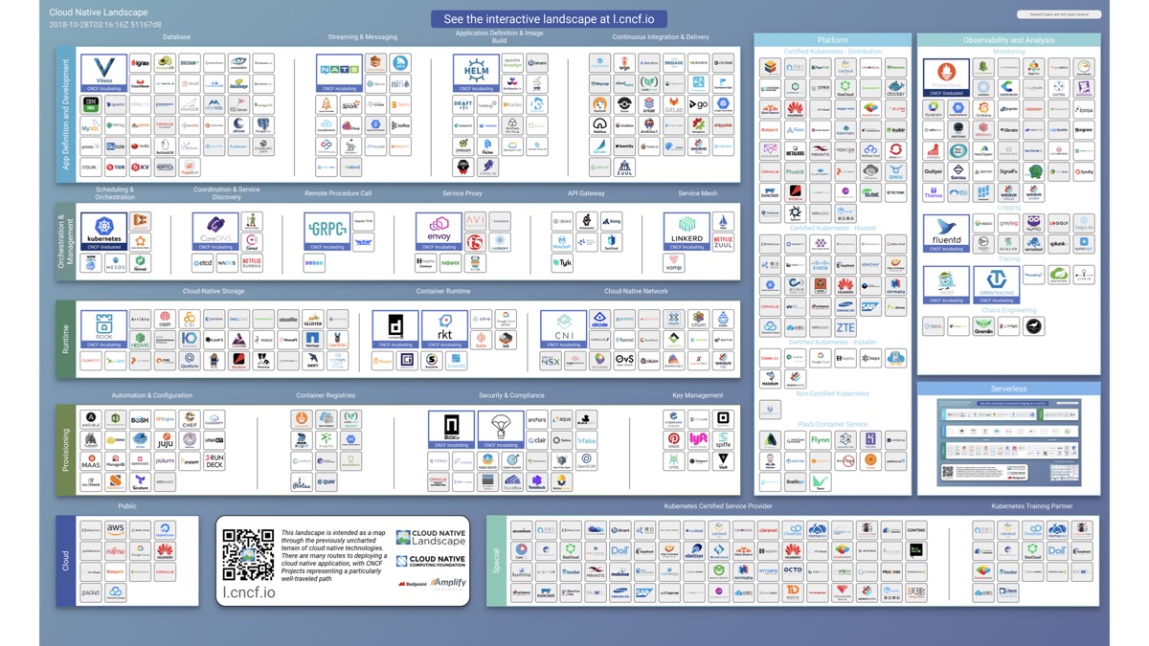Screen dimensions: 1149x646
Task: Select the ZUUL logo in Continuous Integration
Action: point(624,167)
